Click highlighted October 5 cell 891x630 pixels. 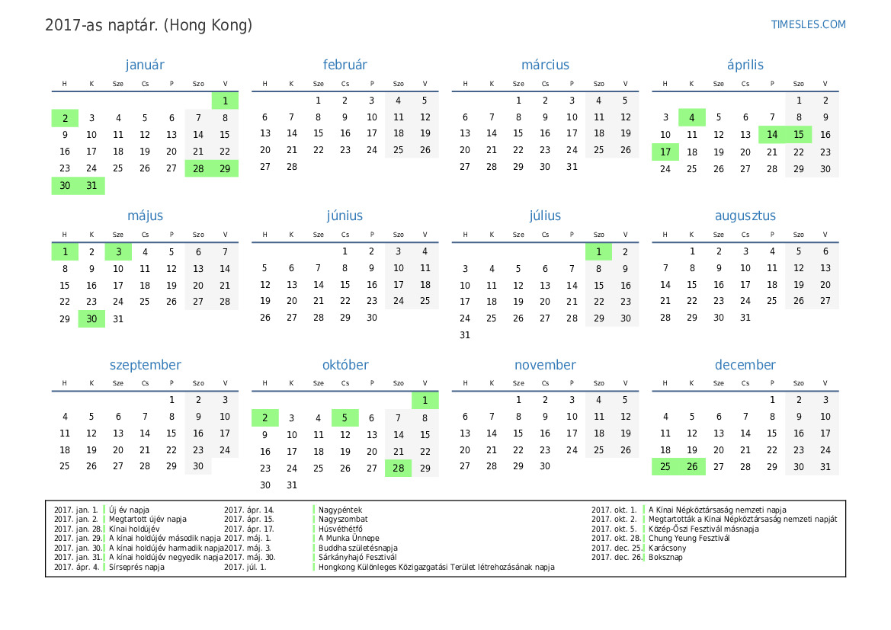coord(345,417)
